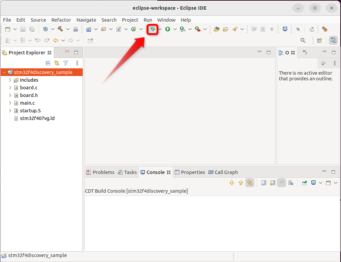This screenshot has height=262, width=341.
Task: Open dropdown arrow next to Debug icon
Action: (160, 29)
